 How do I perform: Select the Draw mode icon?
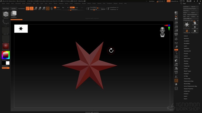[x=32, y=9]
